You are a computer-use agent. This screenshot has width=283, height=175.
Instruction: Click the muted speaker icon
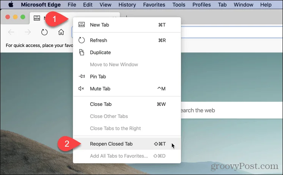click(81, 88)
